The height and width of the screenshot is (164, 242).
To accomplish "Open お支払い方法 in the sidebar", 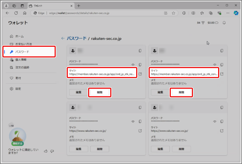I will (x=21, y=44).
